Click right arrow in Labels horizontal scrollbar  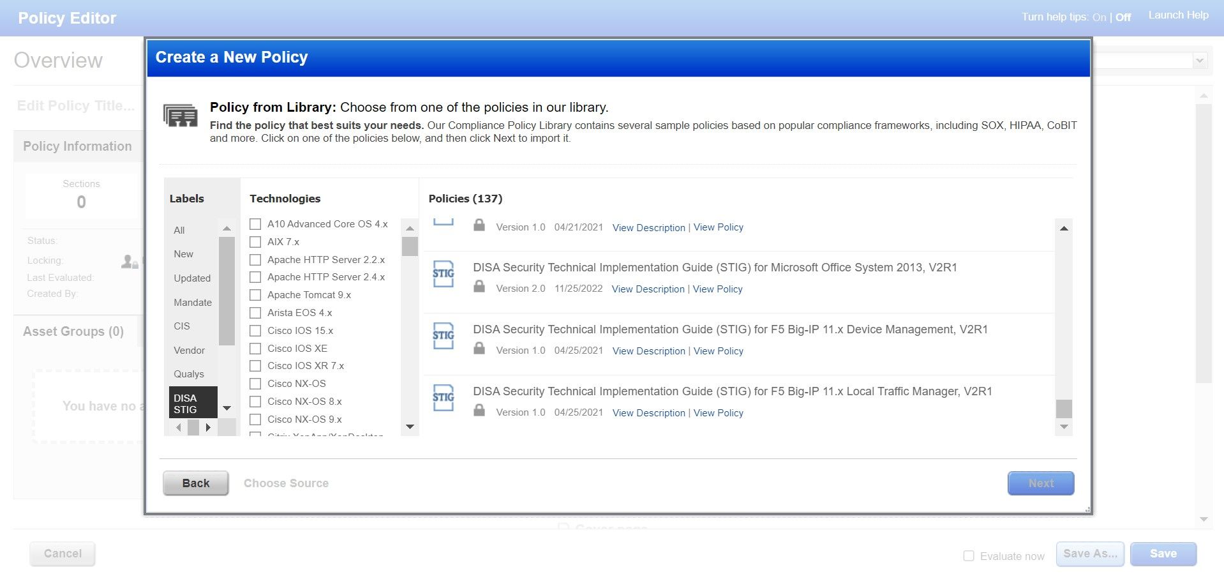coord(208,427)
